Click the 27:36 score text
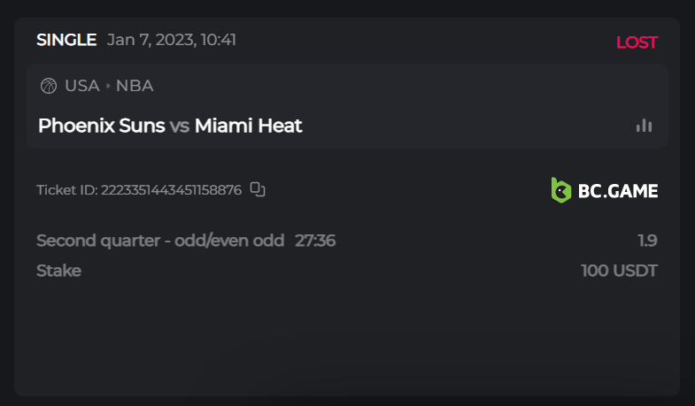Image resolution: width=695 pixels, height=406 pixels. click(315, 241)
